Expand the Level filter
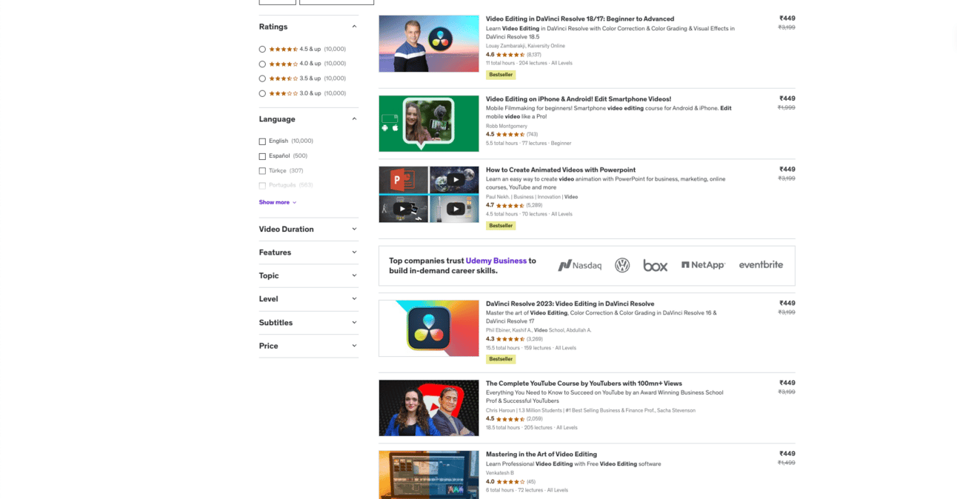Screen dimensions: 957x499 click(x=308, y=299)
